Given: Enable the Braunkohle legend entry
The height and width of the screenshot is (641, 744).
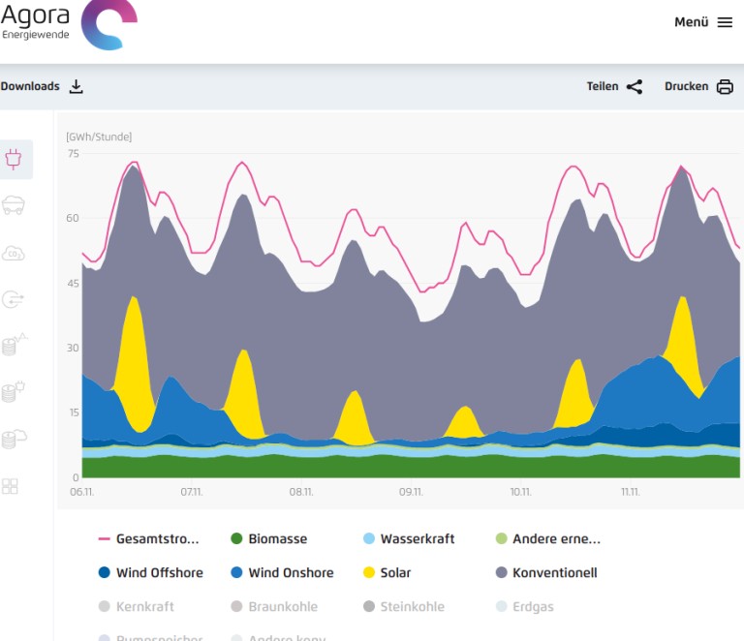Looking at the screenshot, I should [x=272, y=607].
